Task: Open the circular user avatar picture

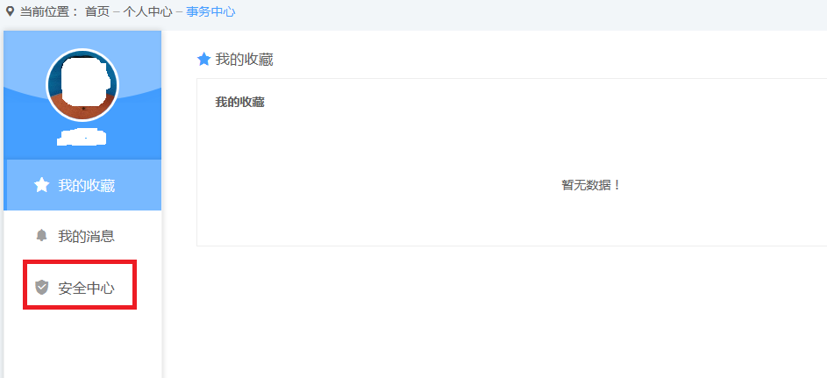Action: pyautogui.click(x=82, y=85)
